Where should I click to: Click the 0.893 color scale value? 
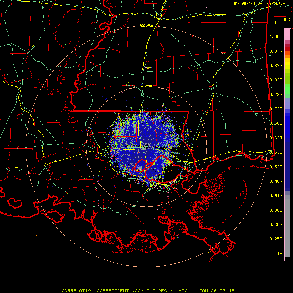coord(276,65)
